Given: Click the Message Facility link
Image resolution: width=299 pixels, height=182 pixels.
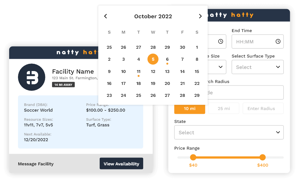Looking at the screenshot, I should point(36,164).
